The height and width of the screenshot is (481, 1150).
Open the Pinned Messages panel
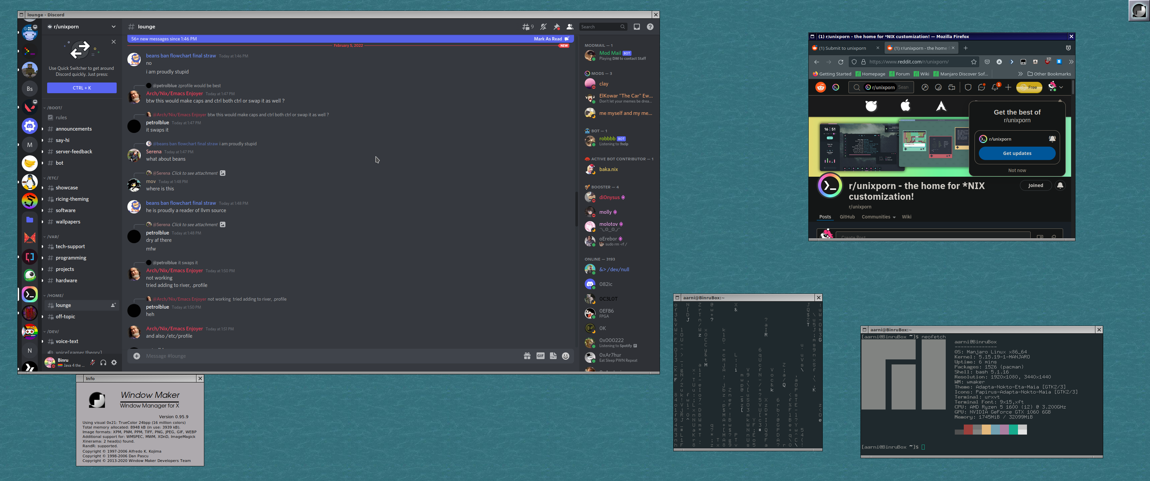557,27
